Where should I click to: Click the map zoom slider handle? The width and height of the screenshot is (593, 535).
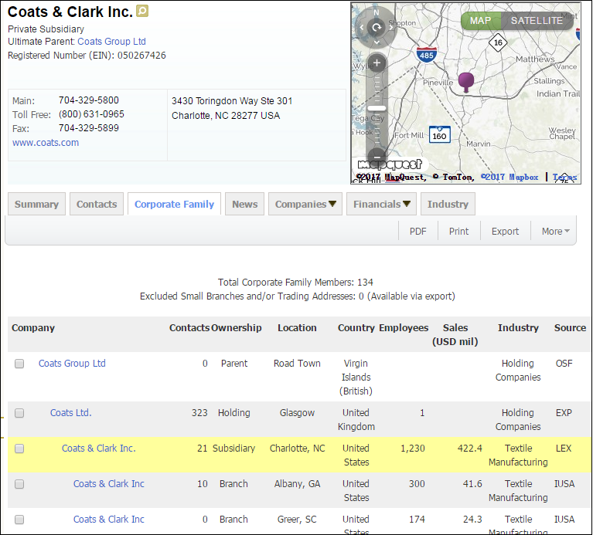tap(377, 108)
